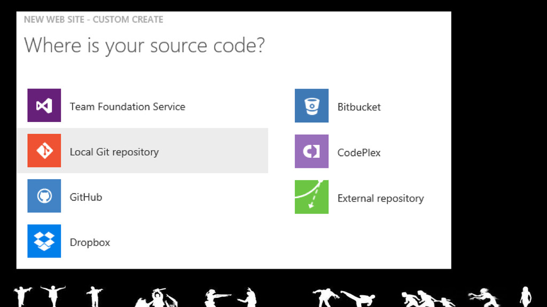The width and height of the screenshot is (547, 307).
Task: Pick the CodePlex option label
Action: coord(359,153)
